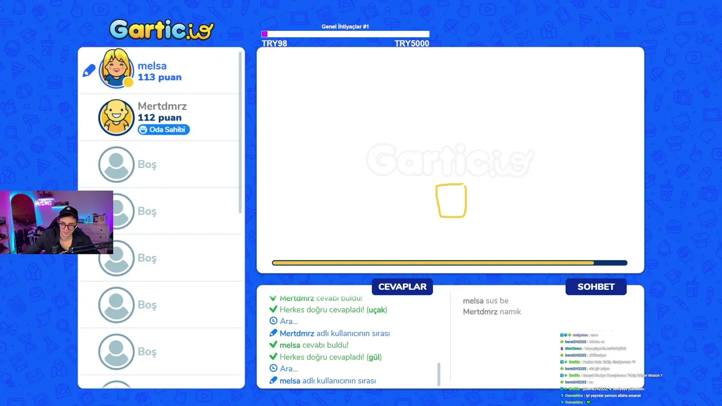Click the Oda Sahibi room owner badge
Screen dimensions: 722x406
(x=164, y=130)
